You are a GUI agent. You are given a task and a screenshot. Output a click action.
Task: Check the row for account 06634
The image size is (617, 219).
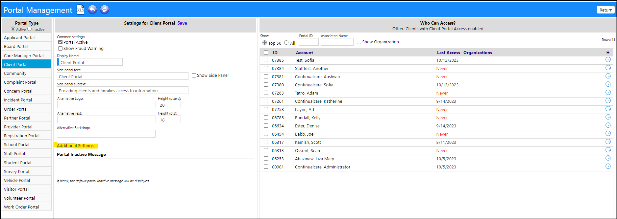[266, 126]
